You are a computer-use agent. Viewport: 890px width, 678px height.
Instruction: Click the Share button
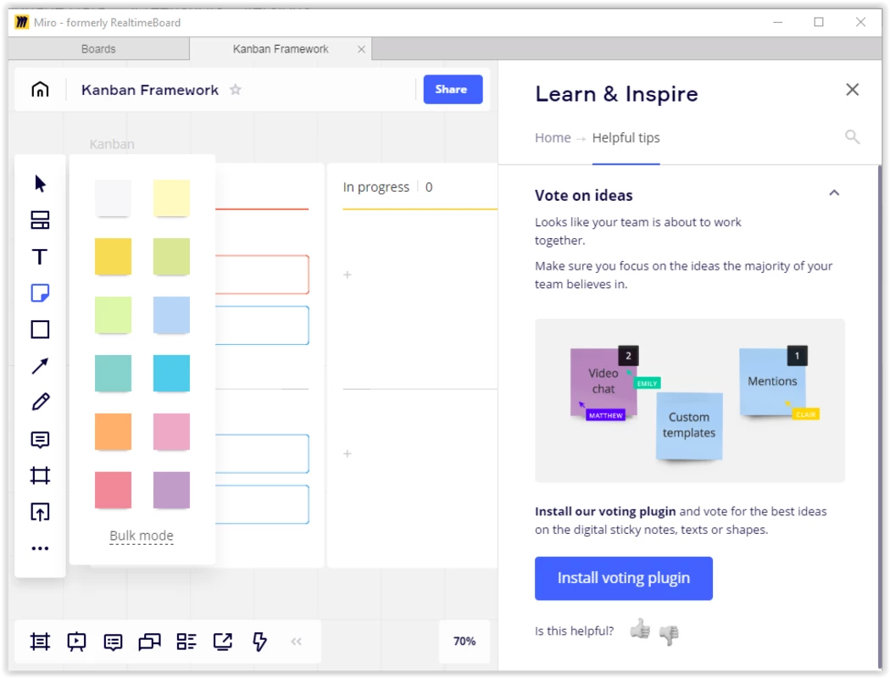(453, 89)
